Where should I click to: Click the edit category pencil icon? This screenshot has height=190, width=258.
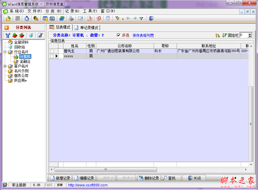pos(40,35)
